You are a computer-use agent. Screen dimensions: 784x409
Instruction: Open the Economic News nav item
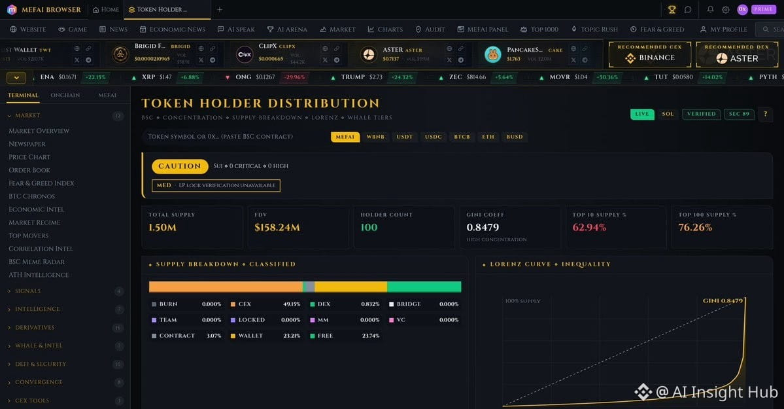click(173, 29)
